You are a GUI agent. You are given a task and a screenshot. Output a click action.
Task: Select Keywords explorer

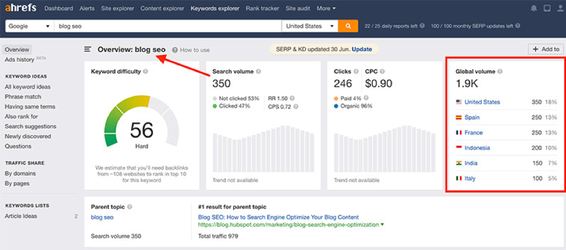click(x=215, y=8)
